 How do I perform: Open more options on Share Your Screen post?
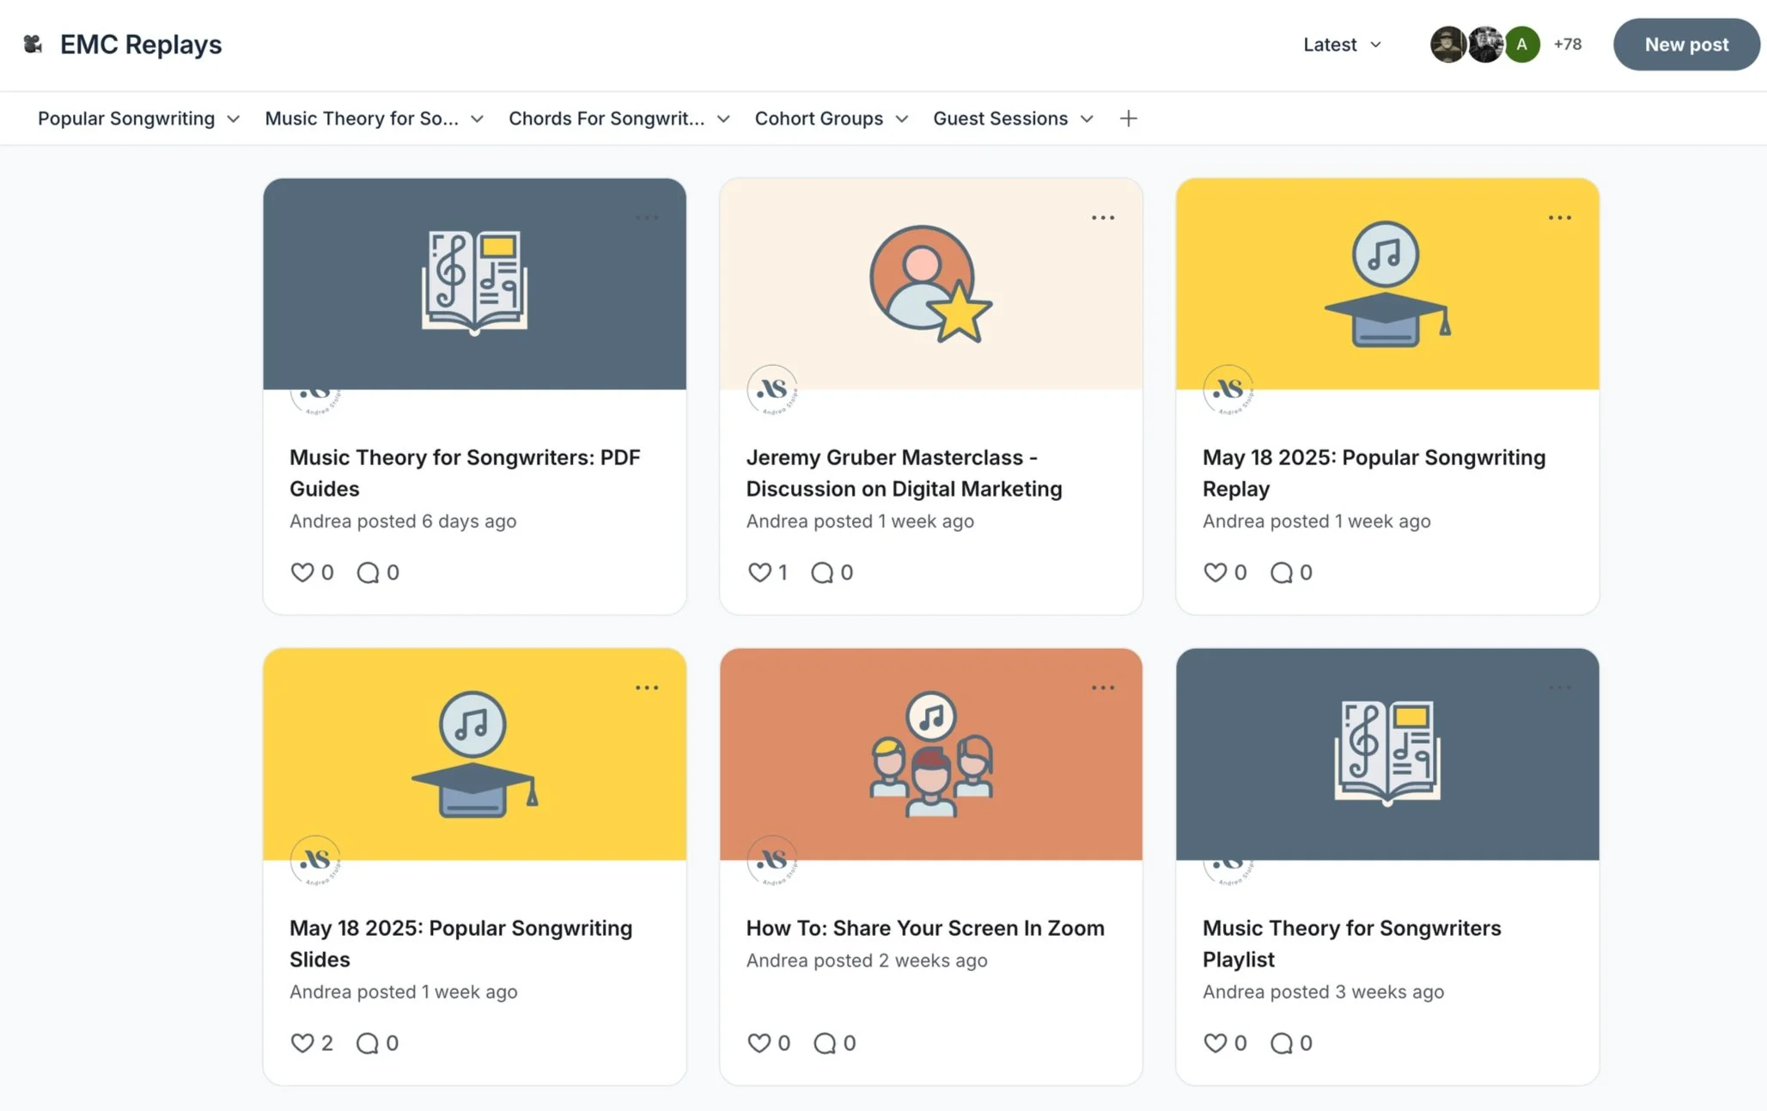pyautogui.click(x=1103, y=688)
